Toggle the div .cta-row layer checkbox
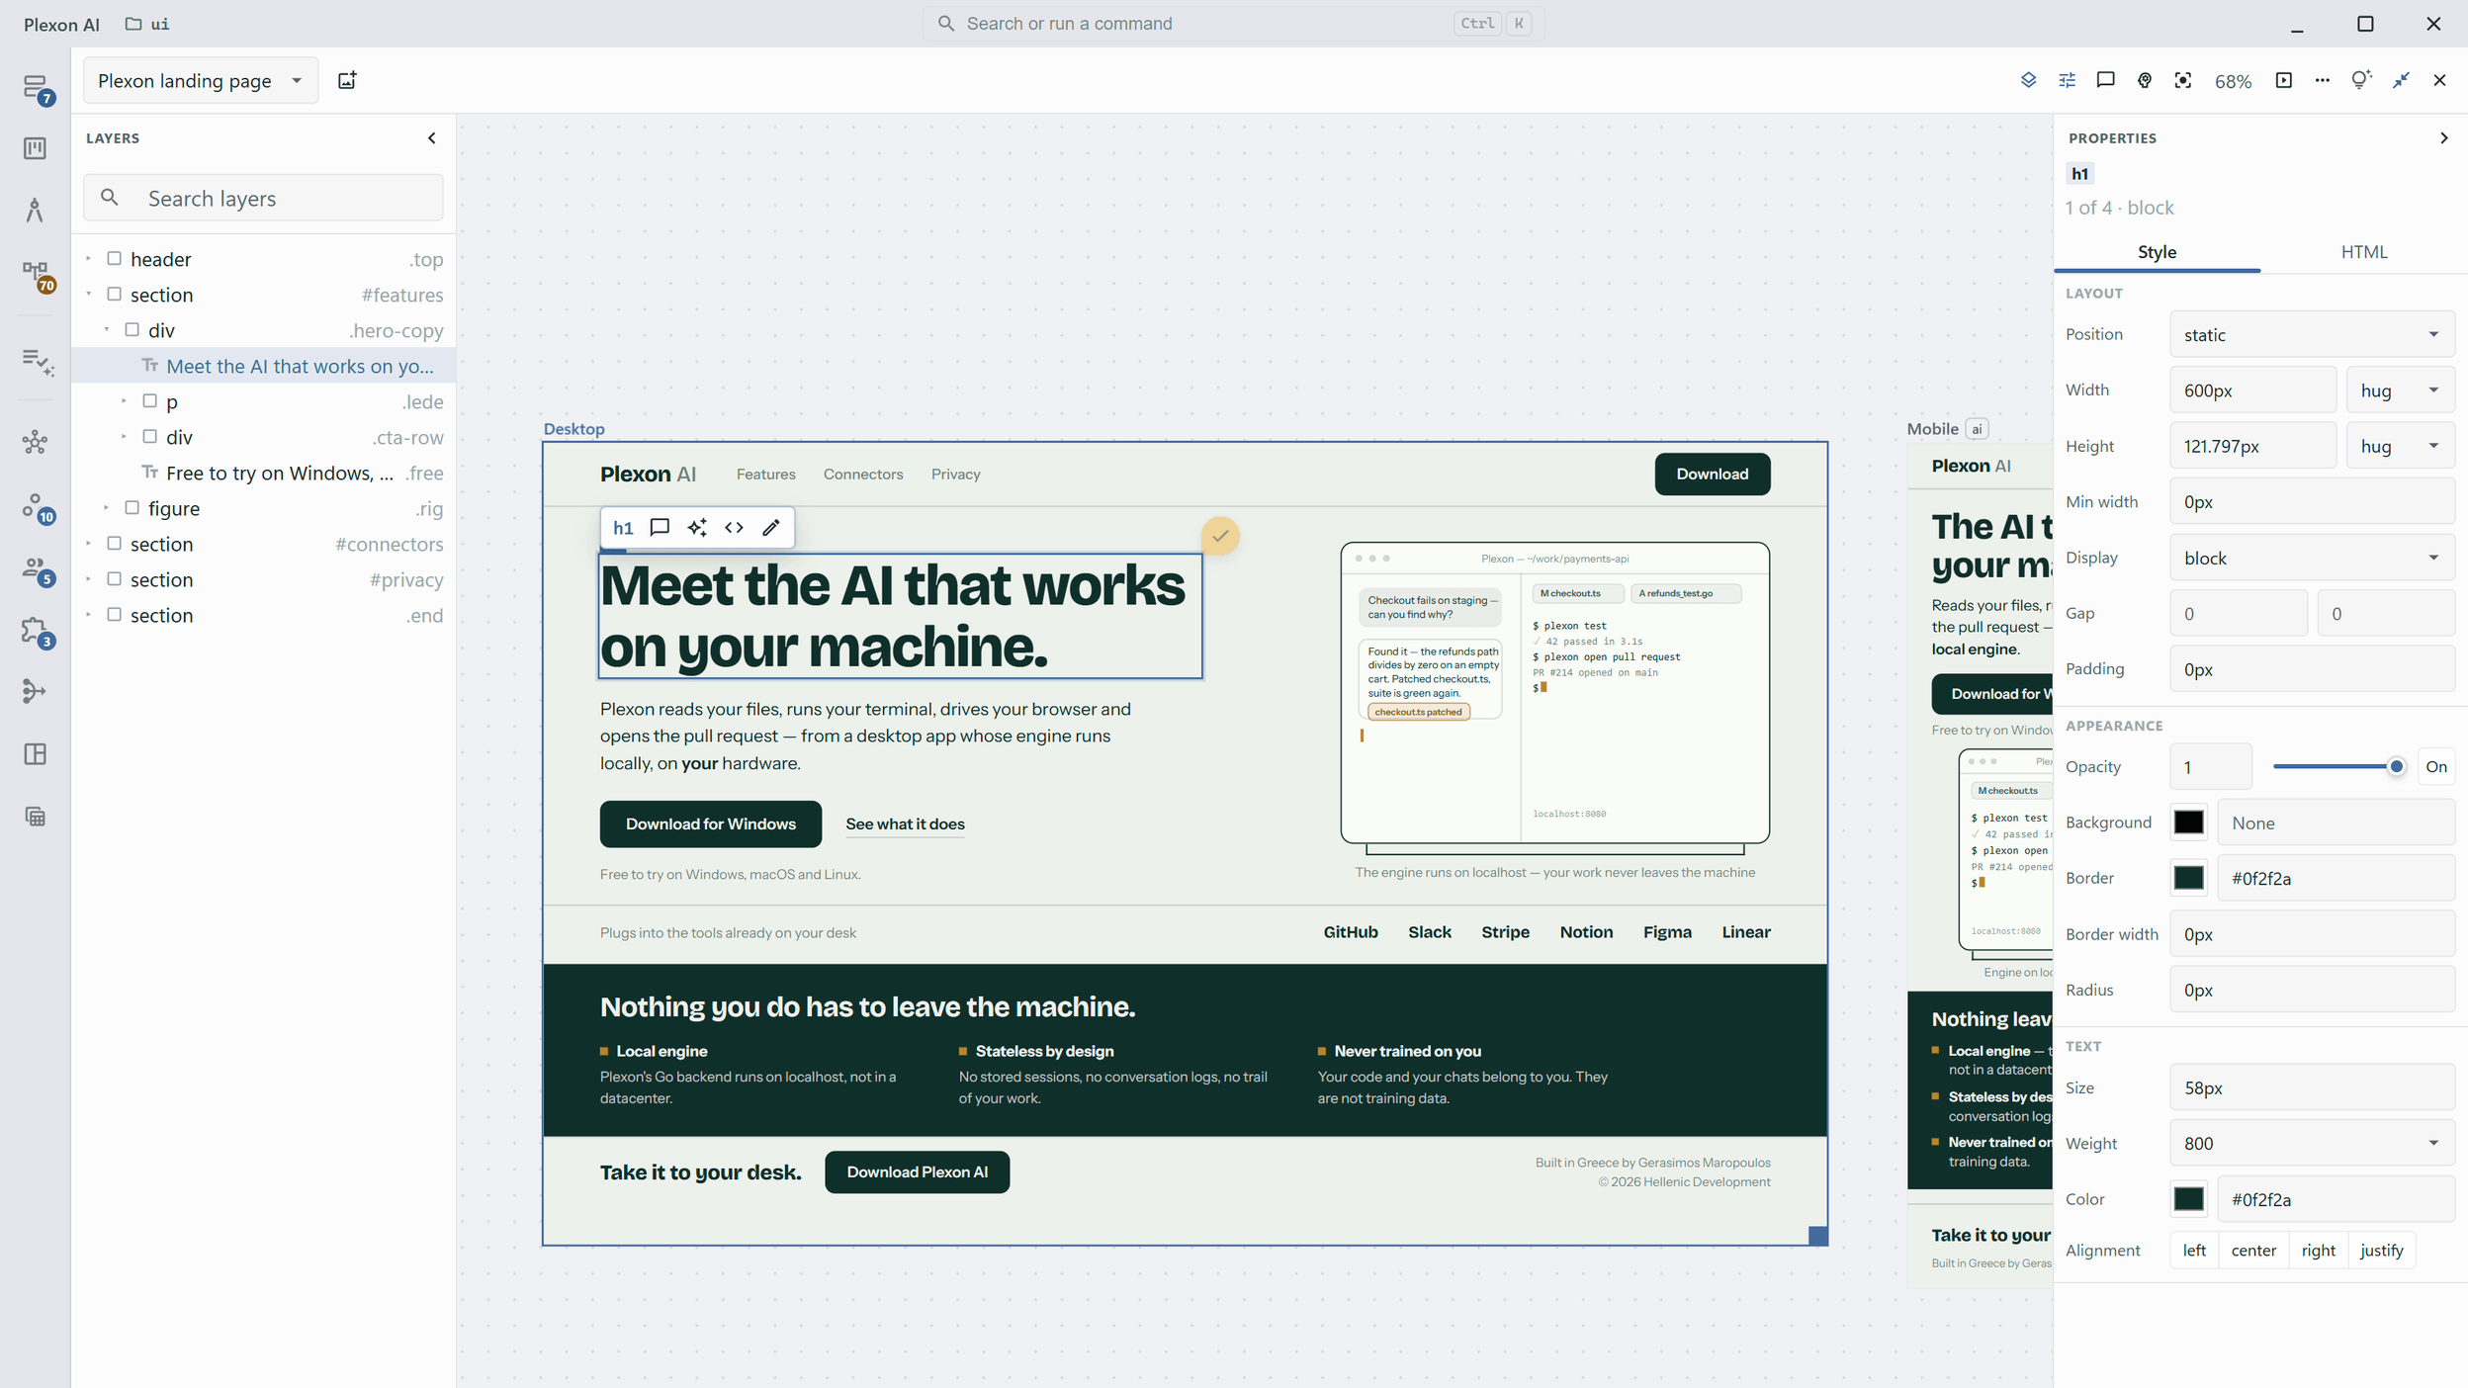Viewport: 2468px width, 1388px height. pyautogui.click(x=149, y=436)
